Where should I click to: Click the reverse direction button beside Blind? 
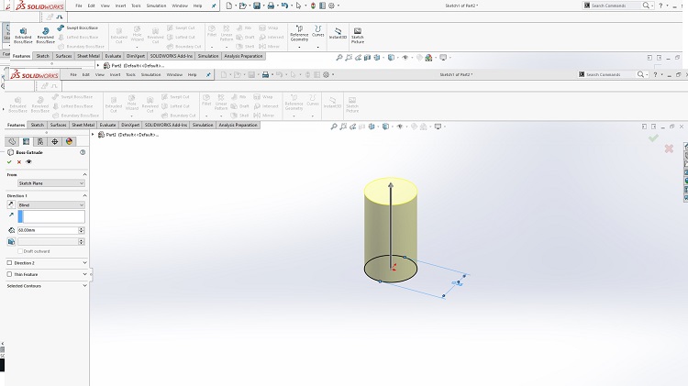tap(11, 204)
